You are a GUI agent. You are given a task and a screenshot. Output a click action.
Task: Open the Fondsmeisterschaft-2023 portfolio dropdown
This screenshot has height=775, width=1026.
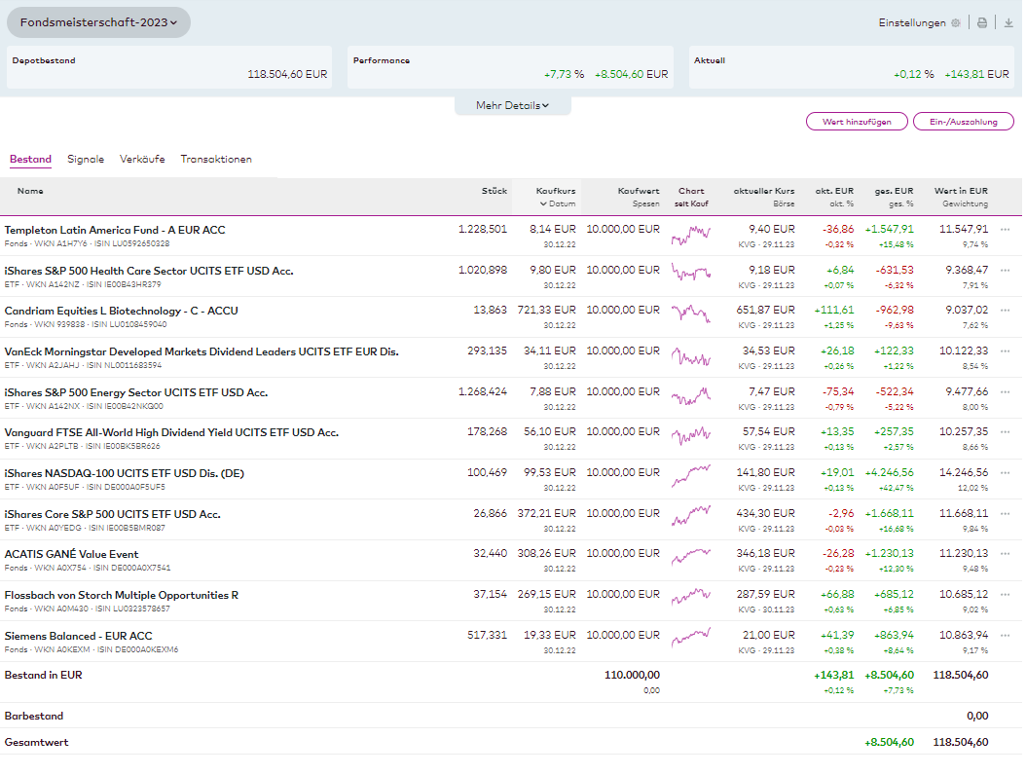tap(98, 22)
